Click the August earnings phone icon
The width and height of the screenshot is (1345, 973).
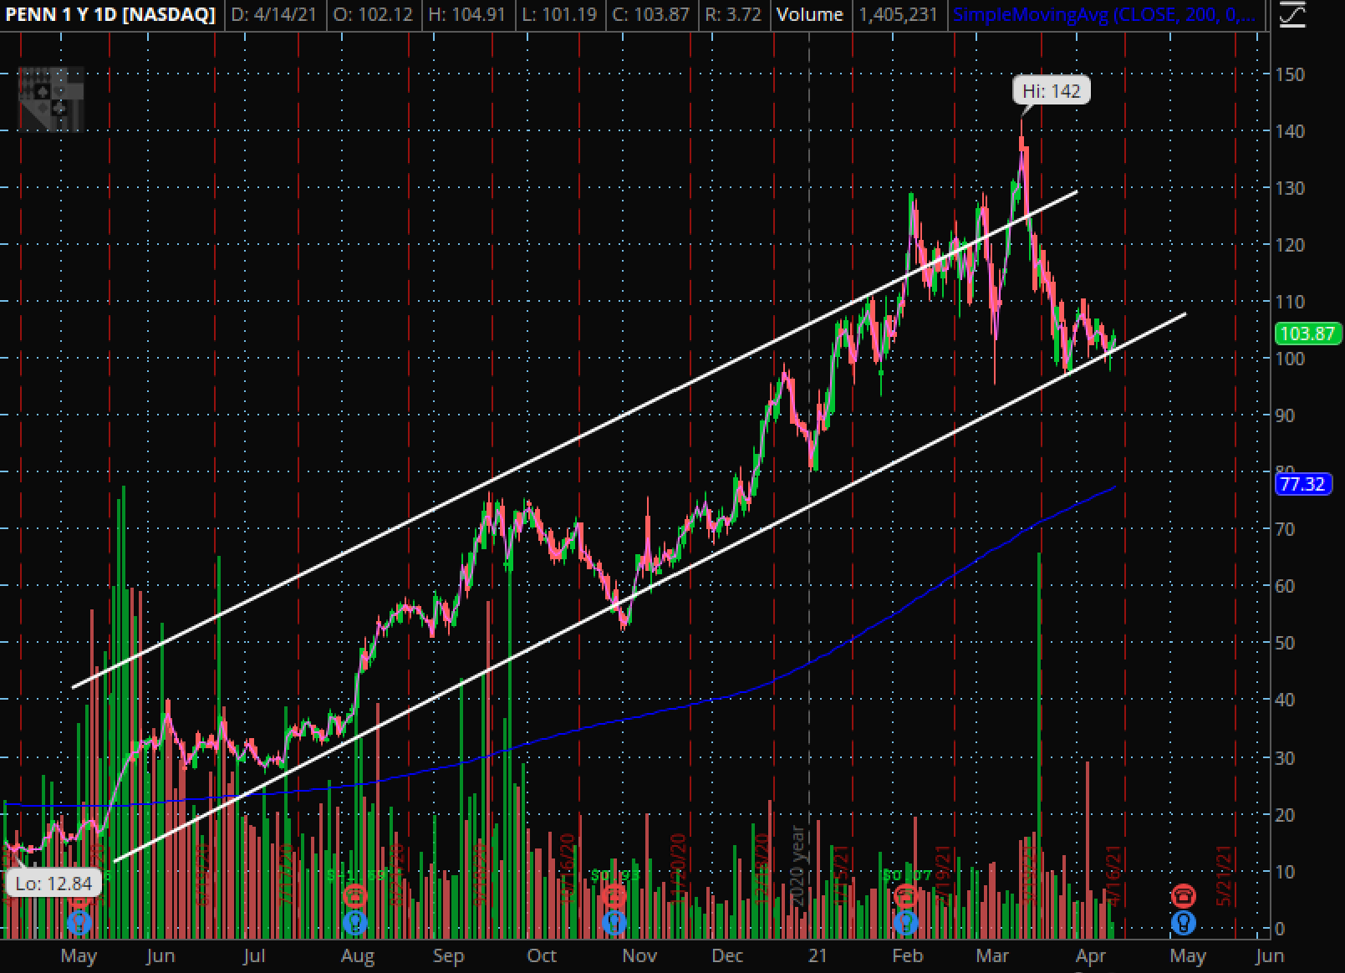[x=354, y=896]
